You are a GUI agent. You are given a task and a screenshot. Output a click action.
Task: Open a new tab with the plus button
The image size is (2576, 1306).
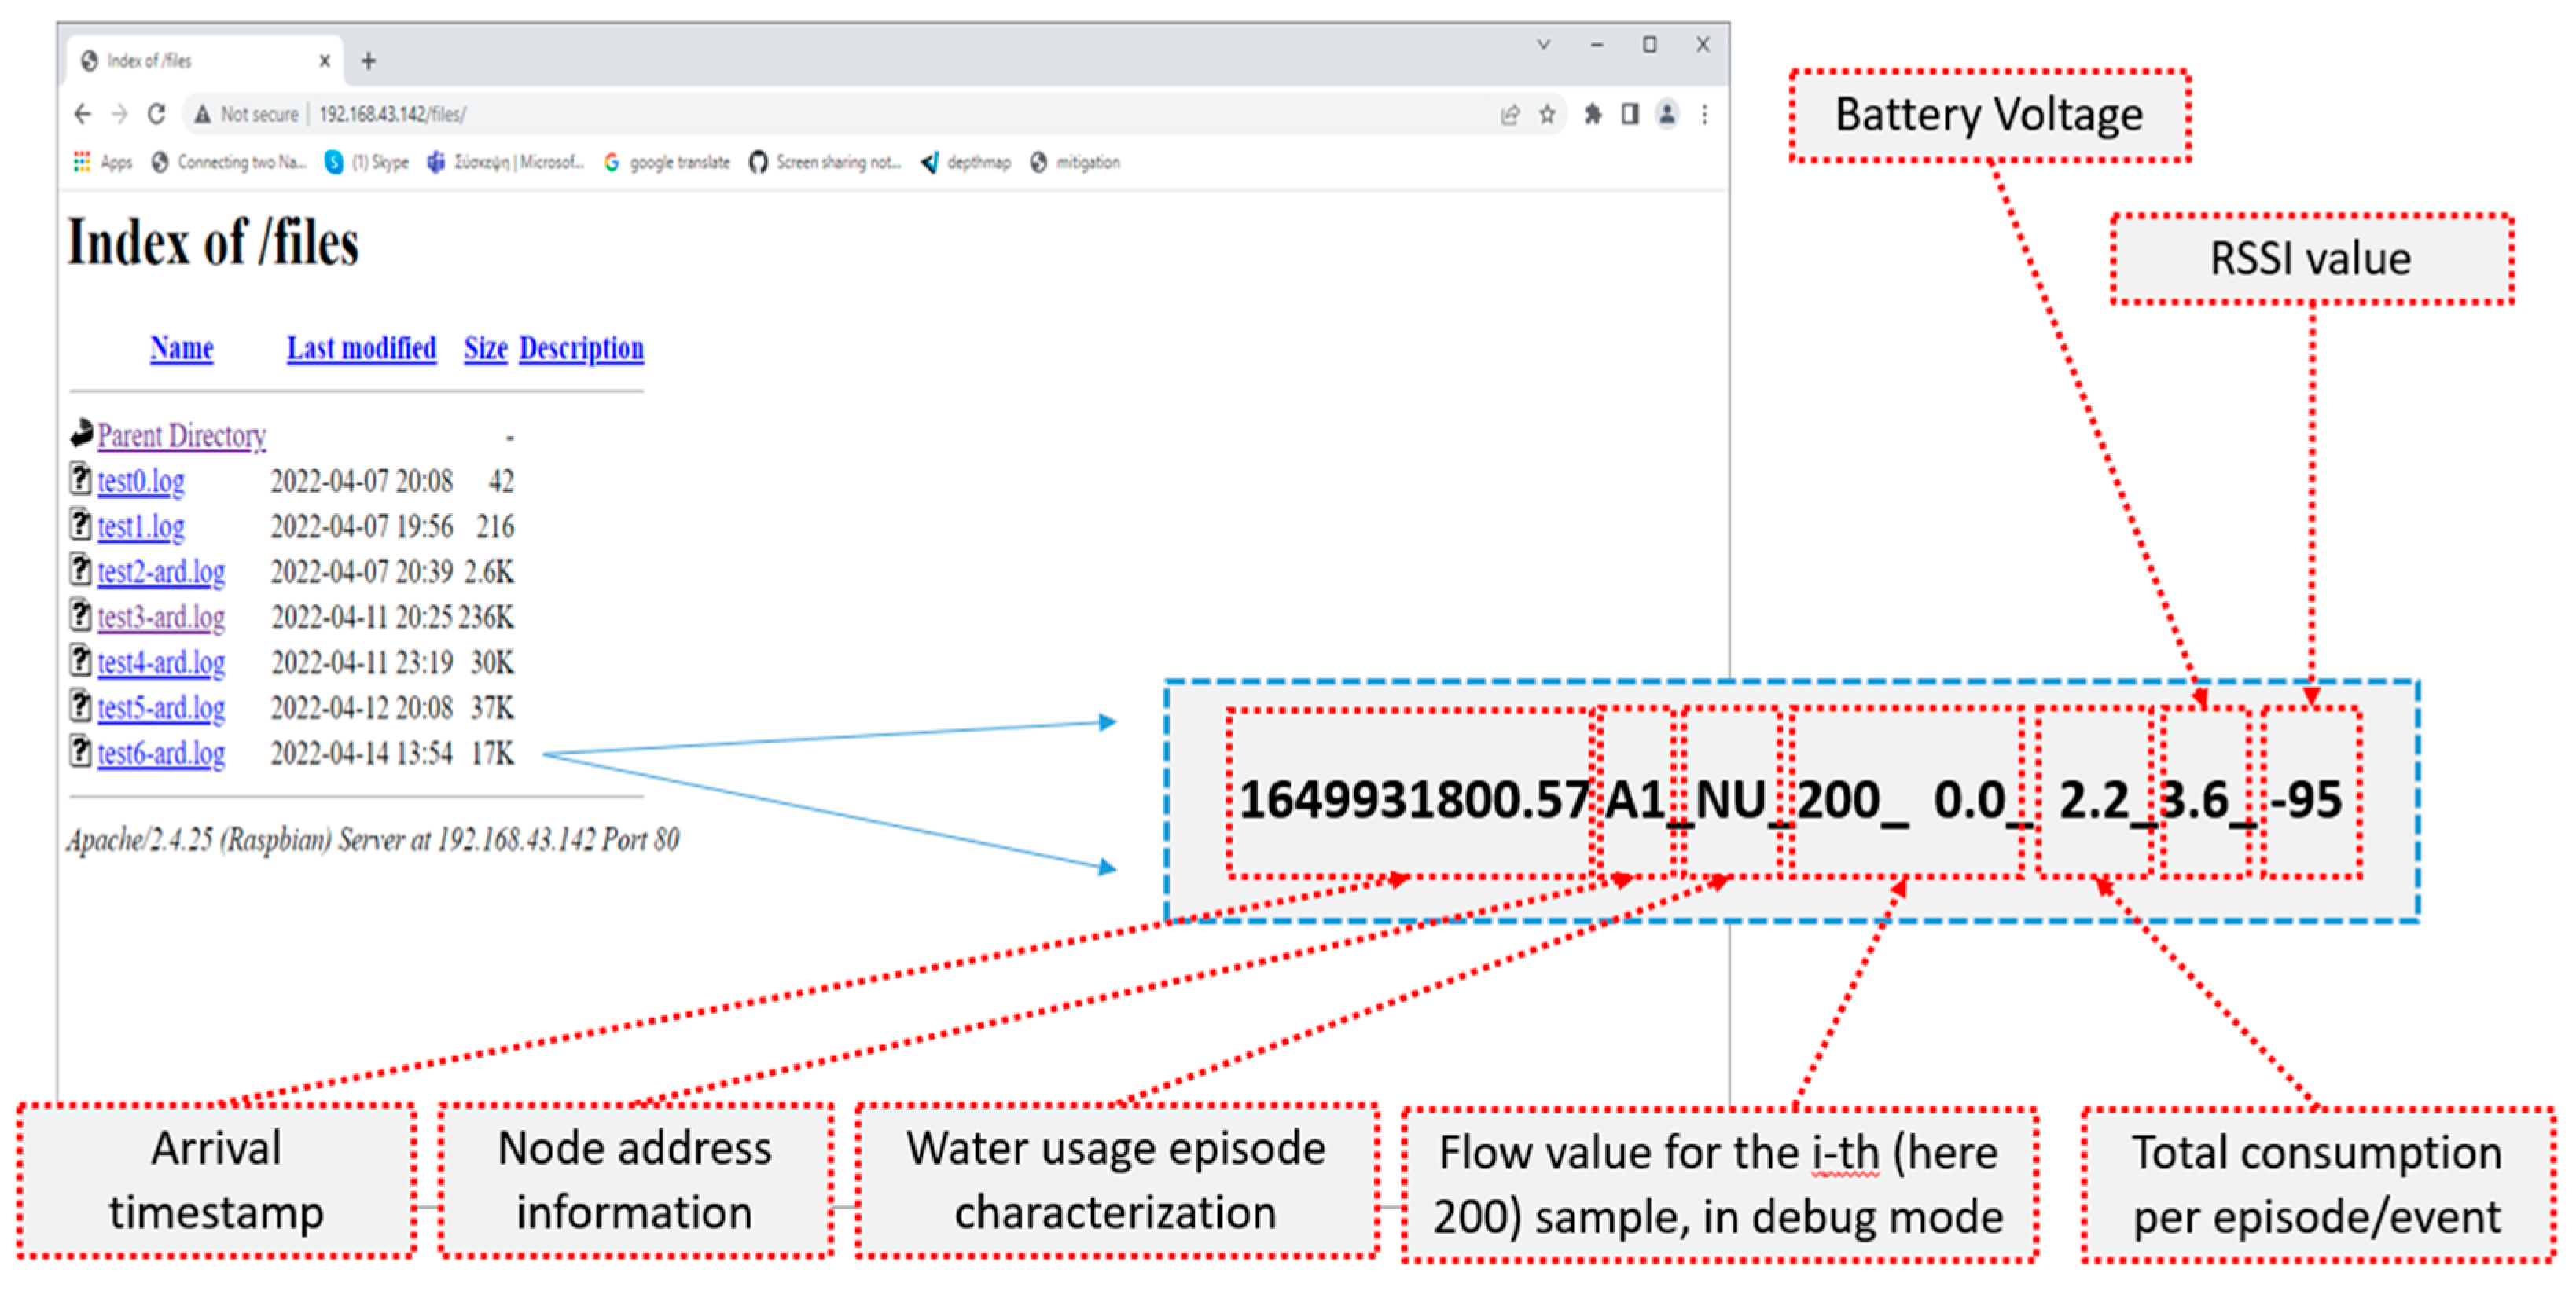click(369, 61)
